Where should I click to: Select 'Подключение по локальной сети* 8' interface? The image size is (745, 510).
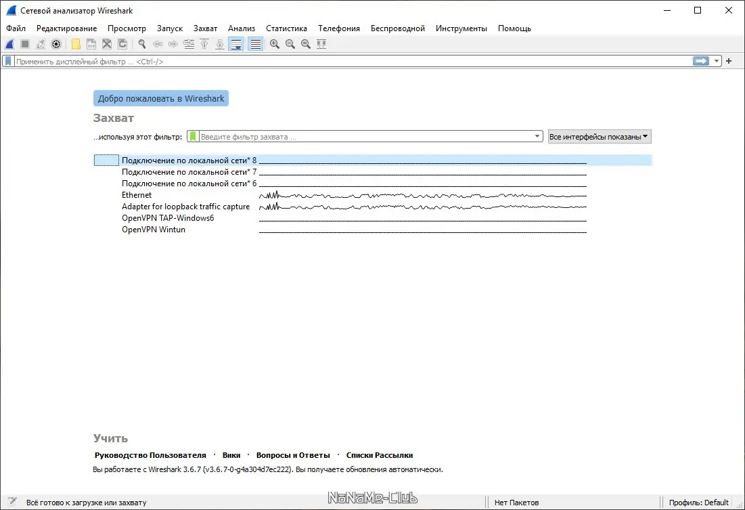(373, 161)
